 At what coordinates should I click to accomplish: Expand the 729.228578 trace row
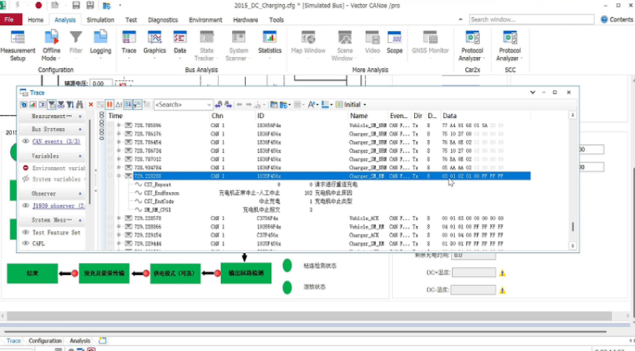(x=119, y=218)
